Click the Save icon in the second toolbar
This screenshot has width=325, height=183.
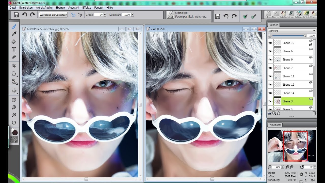[218, 16]
